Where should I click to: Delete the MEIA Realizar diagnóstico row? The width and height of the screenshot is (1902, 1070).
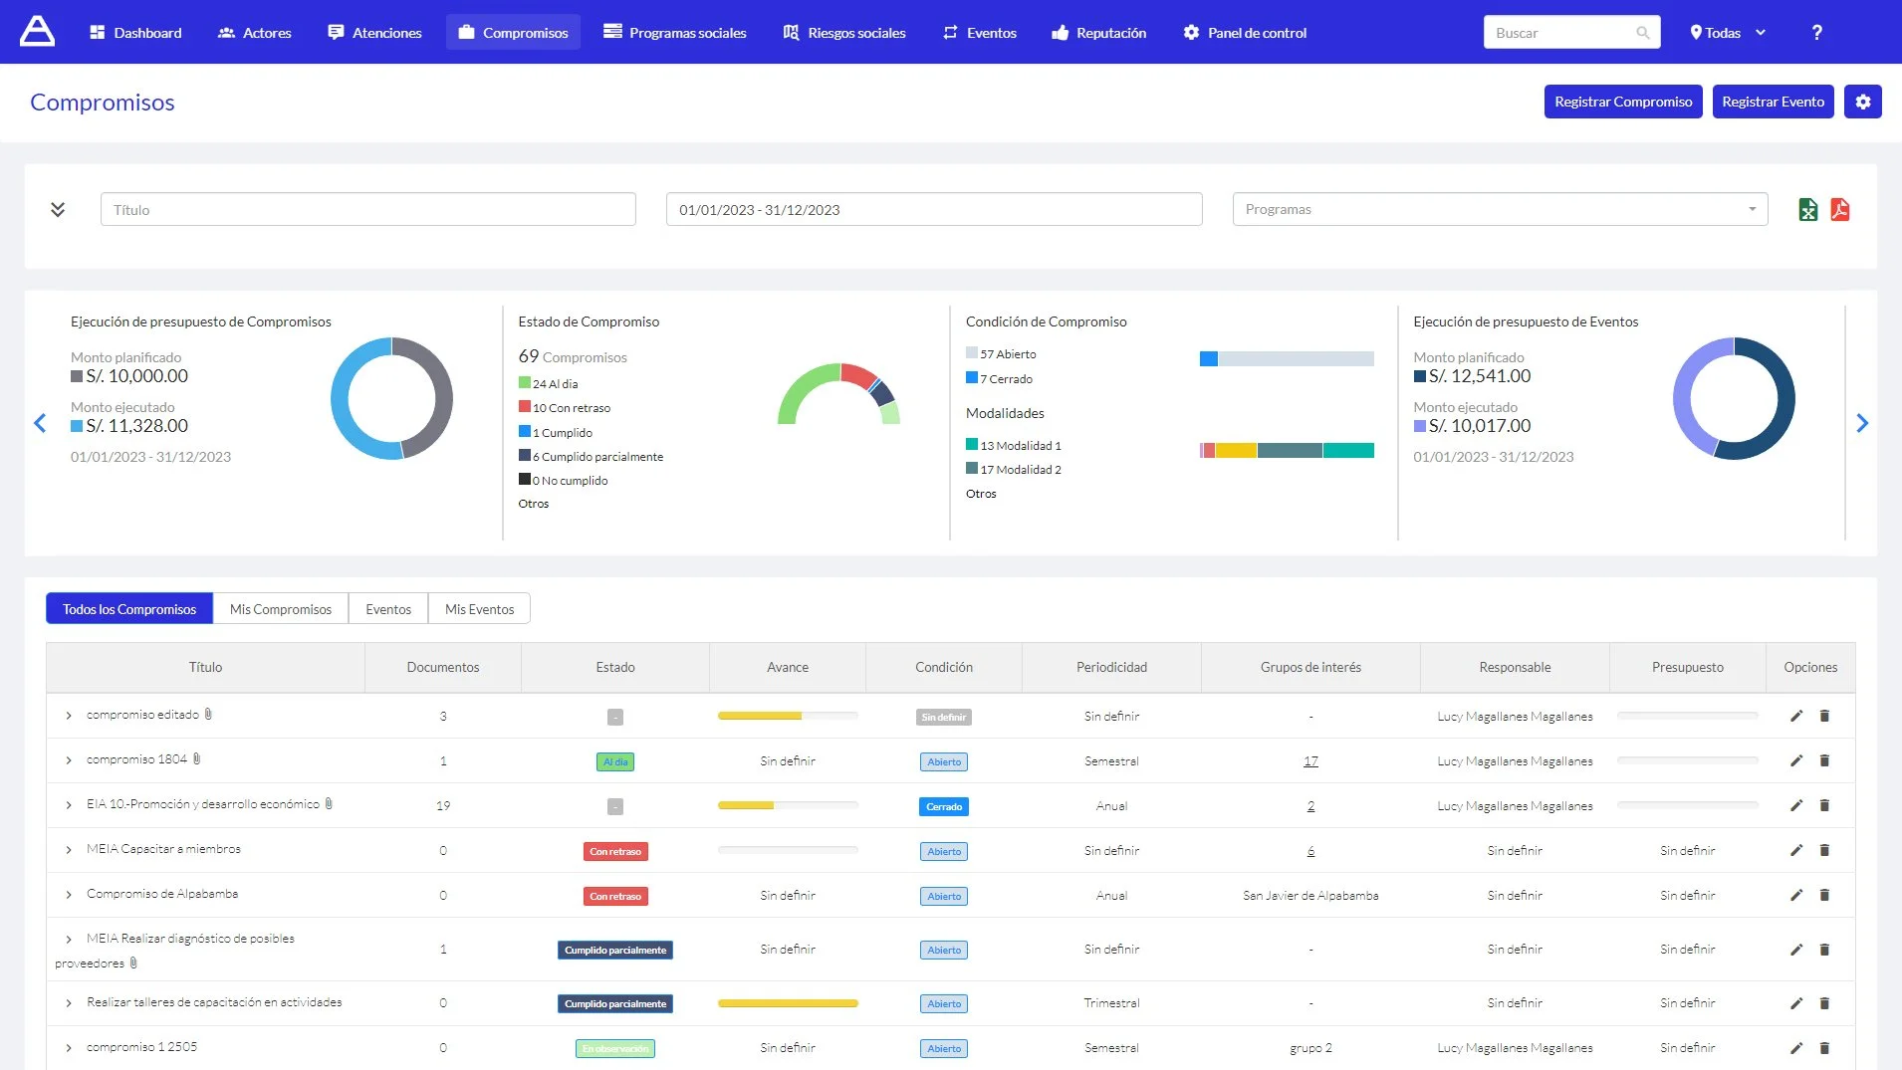point(1824,950)
